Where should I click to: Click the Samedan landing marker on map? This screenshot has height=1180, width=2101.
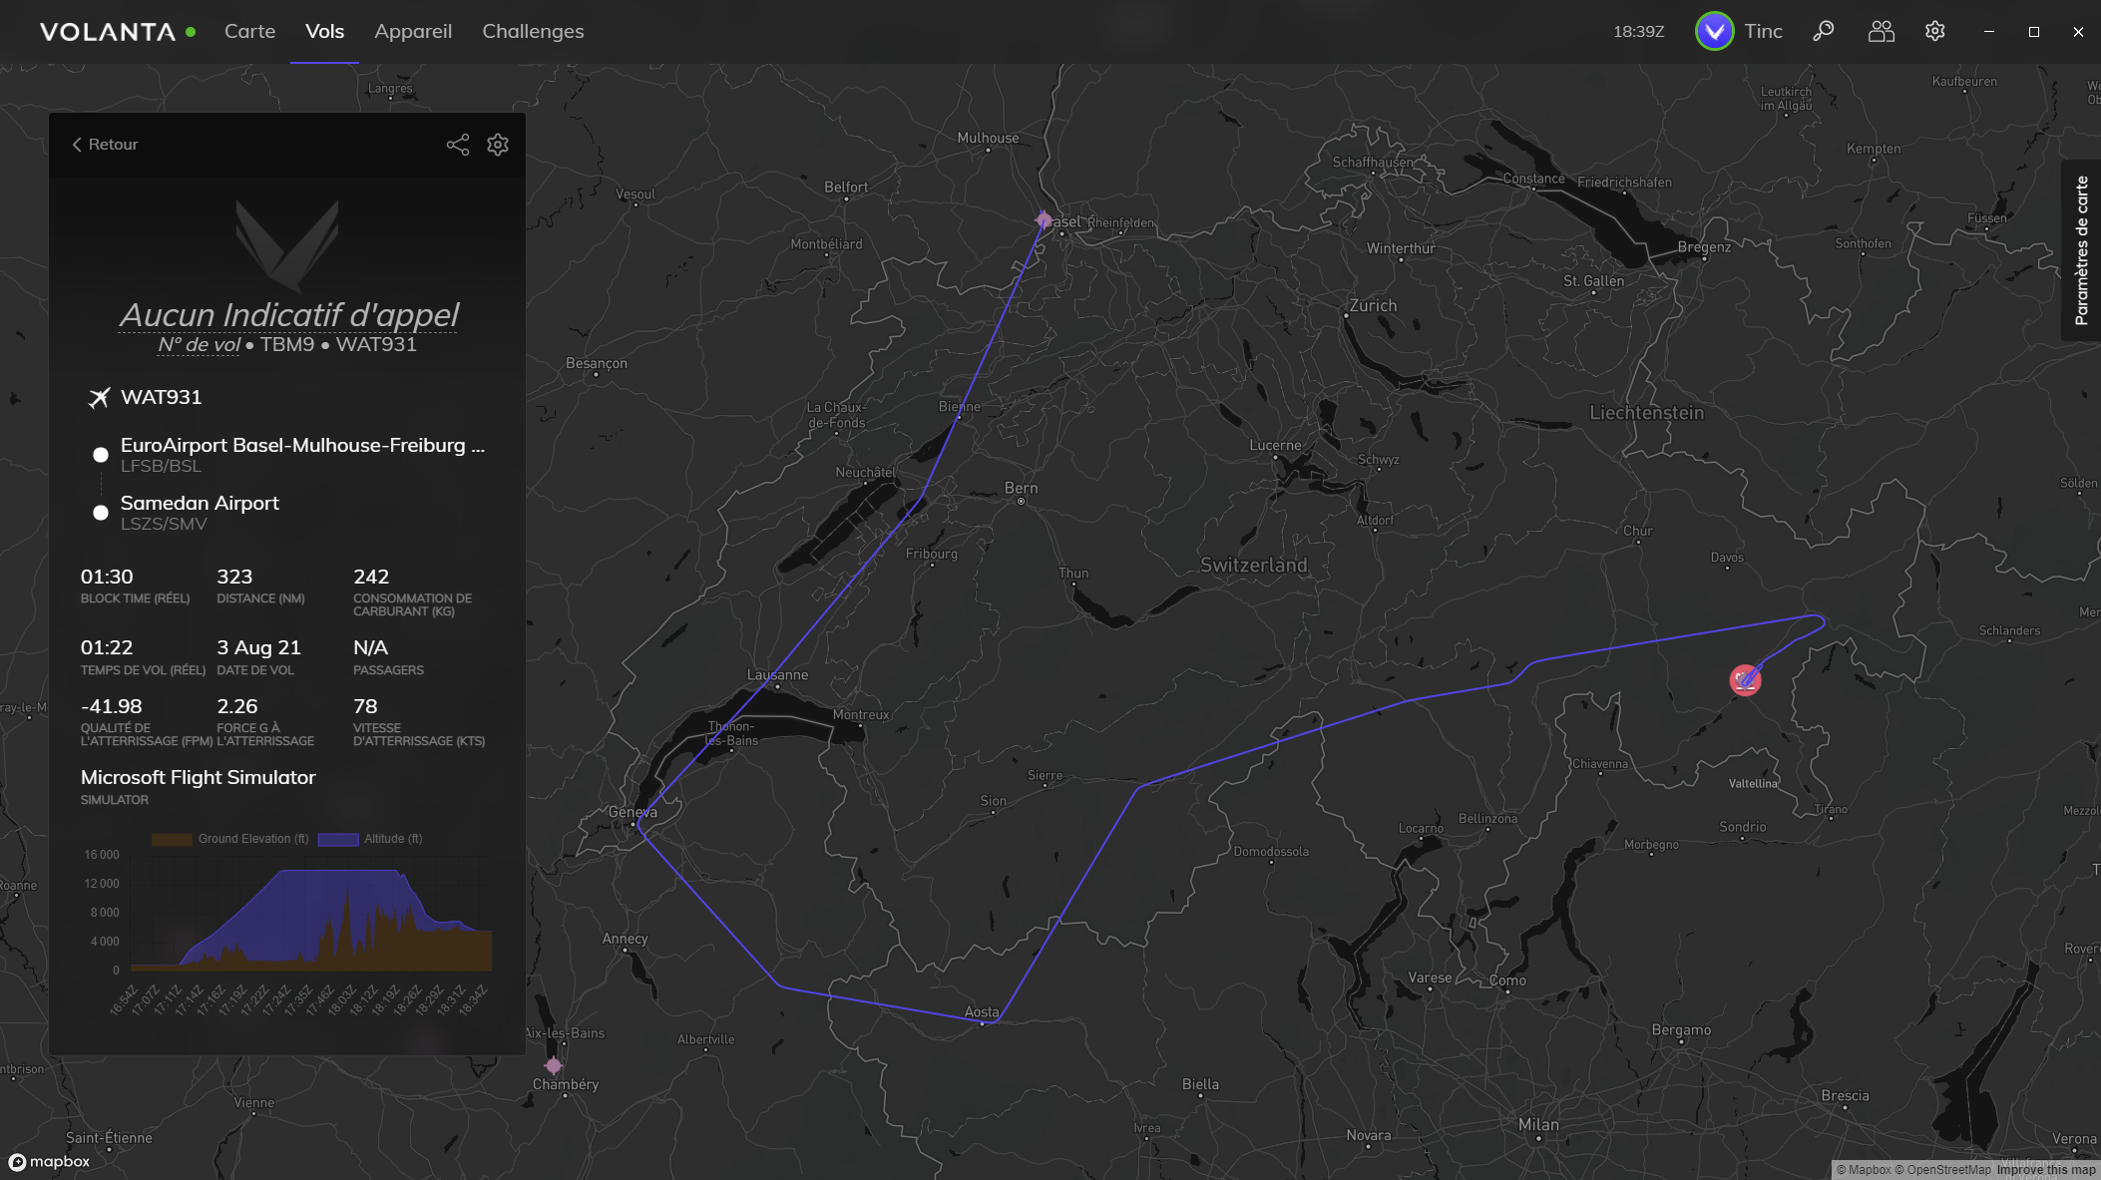point(1745,680)
